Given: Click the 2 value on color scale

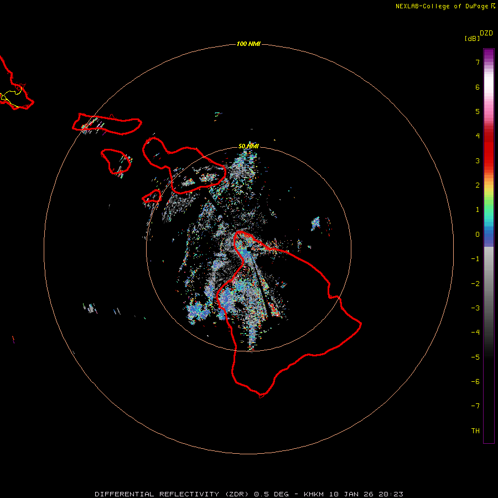Looking at the screenshot, I should pos(478,185).
